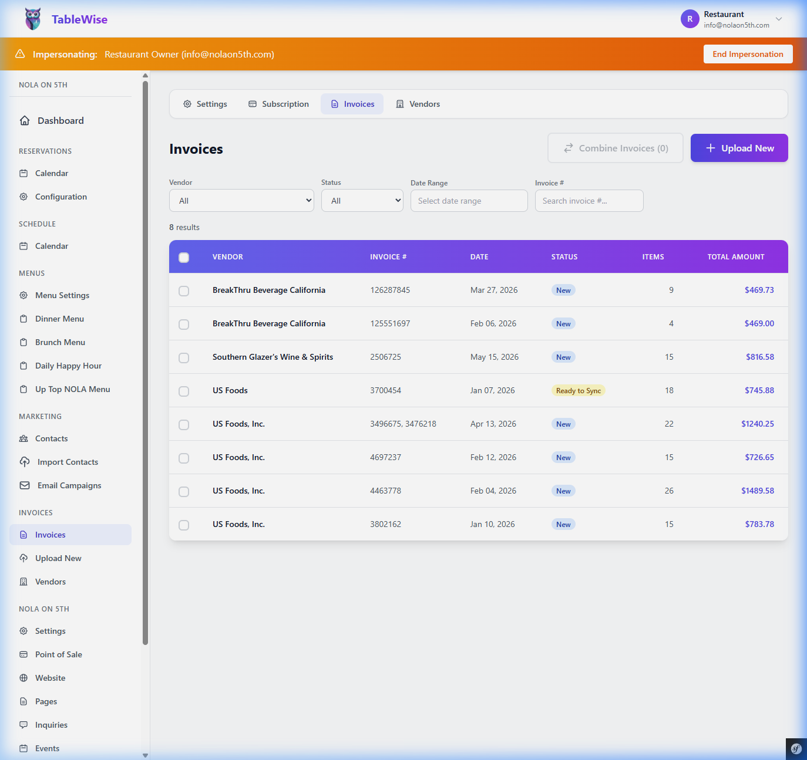Click the sidebar Upload New icon
This screenshot has width=807, height=760.
[23, 558]
